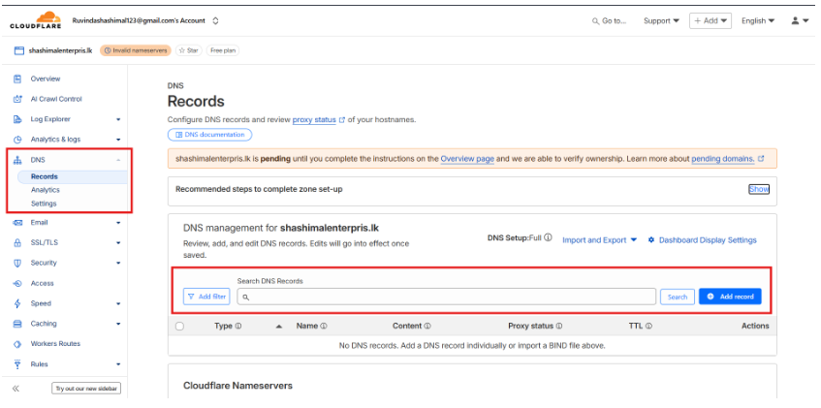Open the Support dropdown menu
This screenshot has height=408, width=821.
click(661, 20)
